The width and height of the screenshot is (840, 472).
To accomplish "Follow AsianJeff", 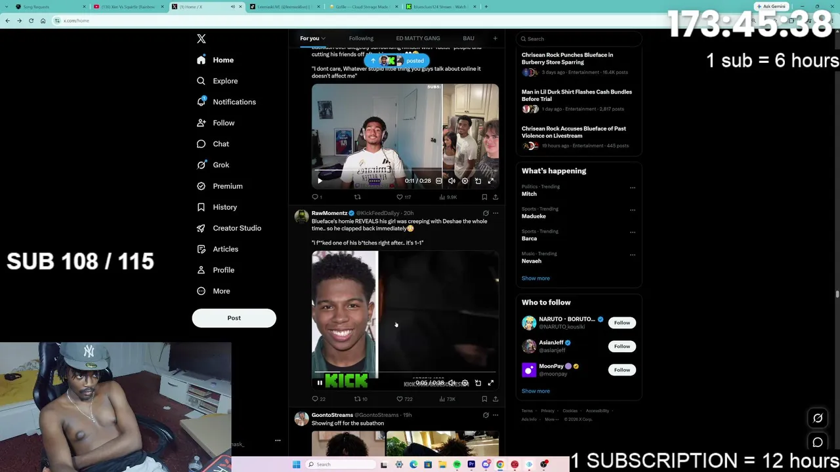I will (621, 346).
